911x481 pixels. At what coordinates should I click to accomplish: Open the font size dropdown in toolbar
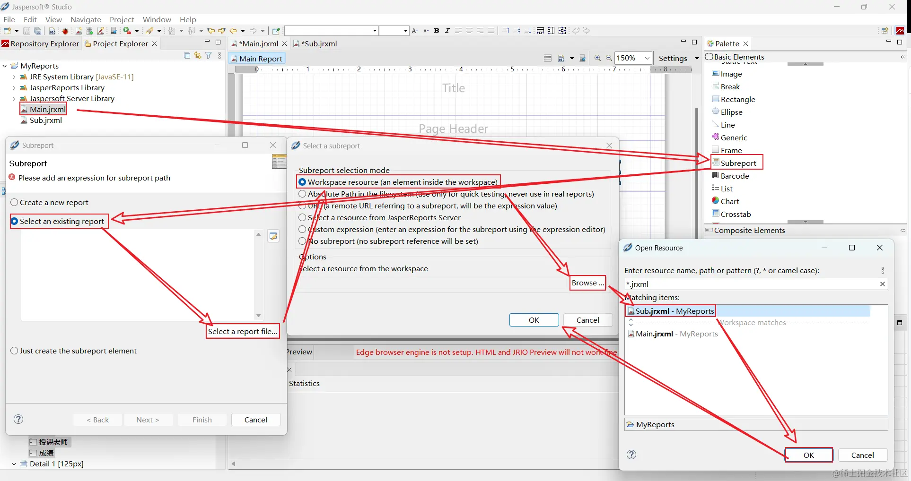coord(405,31)
